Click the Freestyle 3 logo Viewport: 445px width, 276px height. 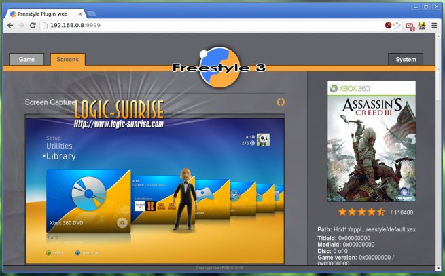click(219, 68)
